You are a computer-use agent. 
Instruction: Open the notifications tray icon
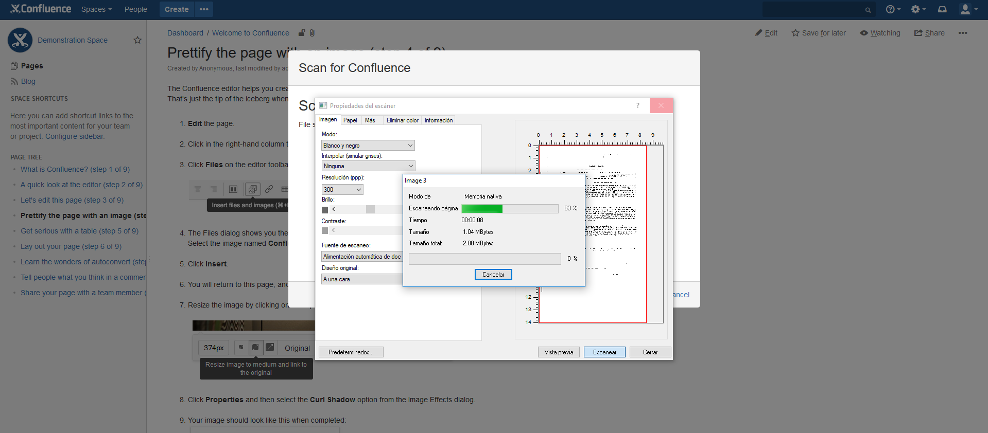coord(942,9)
